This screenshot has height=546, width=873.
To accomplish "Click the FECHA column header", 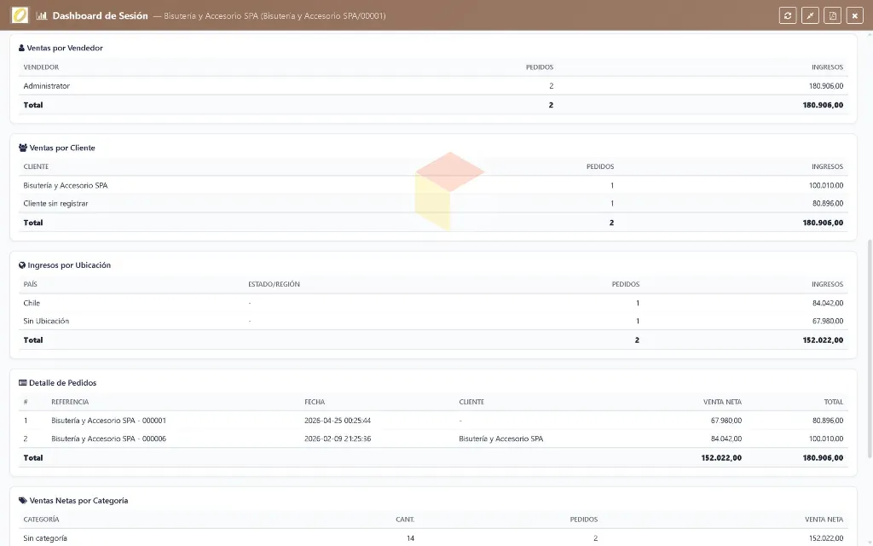I will tap(315, 402).
